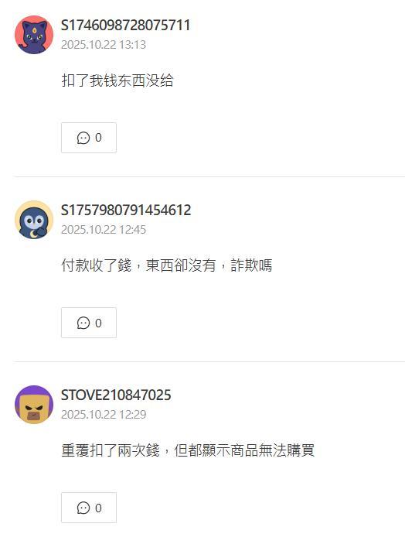Select the comment 重覆扣了兩次錢，但都顯示商品無法購買

coord(188,450)
